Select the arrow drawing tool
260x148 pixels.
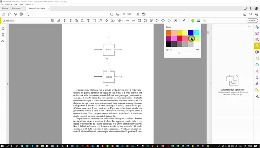[133, 21]
